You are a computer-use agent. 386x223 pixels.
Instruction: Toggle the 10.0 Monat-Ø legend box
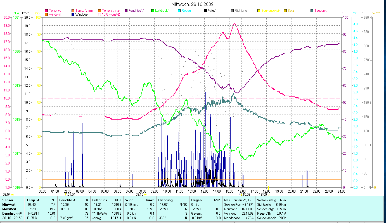[100, 14]
